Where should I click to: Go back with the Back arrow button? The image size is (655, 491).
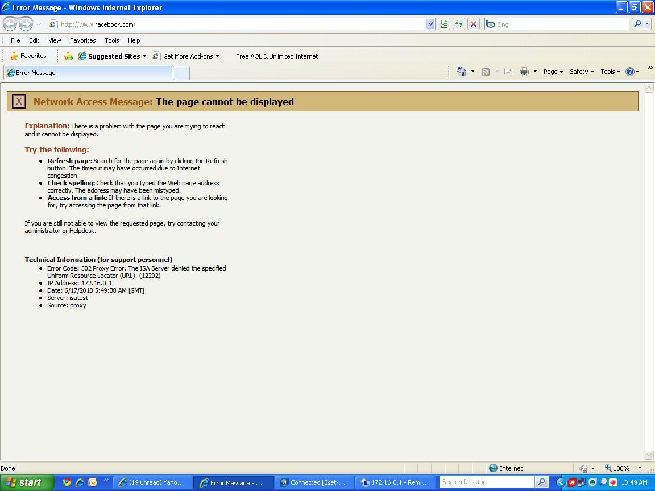pyautogui.click(x=10, y=24)
